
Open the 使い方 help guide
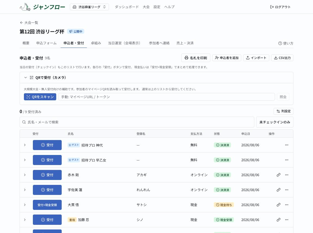[286, 43]
